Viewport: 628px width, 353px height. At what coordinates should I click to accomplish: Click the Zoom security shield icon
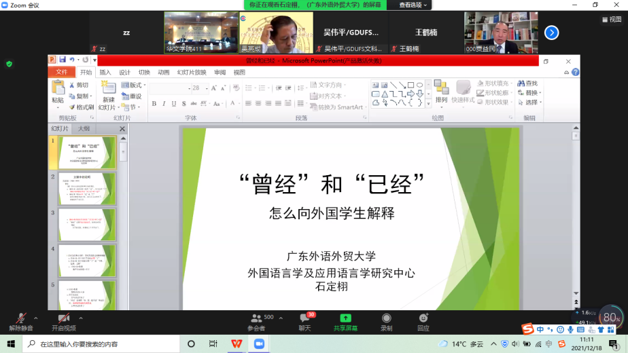[9, 64]
